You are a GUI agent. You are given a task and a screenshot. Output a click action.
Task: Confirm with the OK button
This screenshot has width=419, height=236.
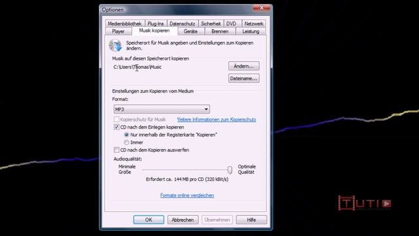point(149,220)
